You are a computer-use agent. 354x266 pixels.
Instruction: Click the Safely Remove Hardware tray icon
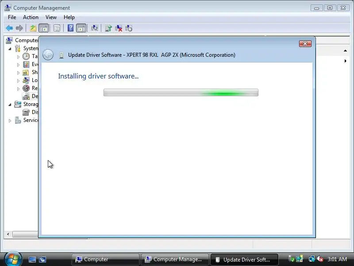pyautogui.click(x=292, y=258)
